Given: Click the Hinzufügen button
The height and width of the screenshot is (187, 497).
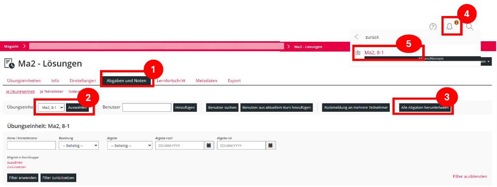Looking at the screenshot, I should [185, 108].
